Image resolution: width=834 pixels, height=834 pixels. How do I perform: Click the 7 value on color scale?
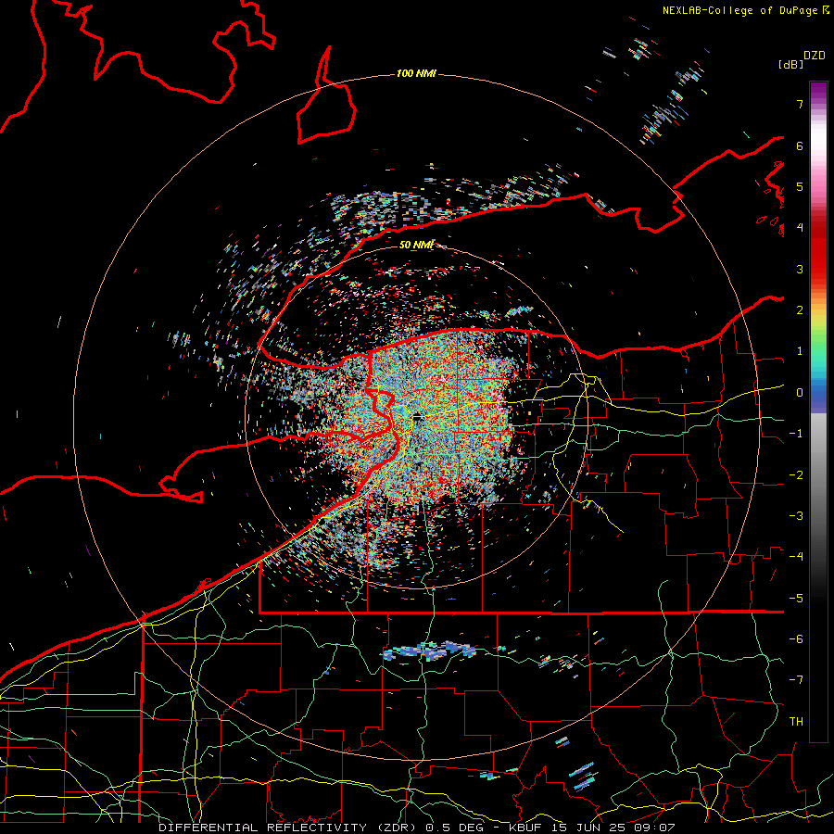tap(800, 104)
